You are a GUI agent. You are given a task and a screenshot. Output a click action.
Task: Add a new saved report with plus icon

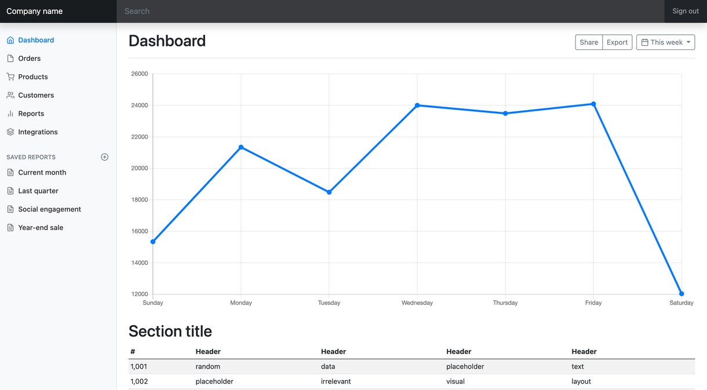(x=105, y=157)
